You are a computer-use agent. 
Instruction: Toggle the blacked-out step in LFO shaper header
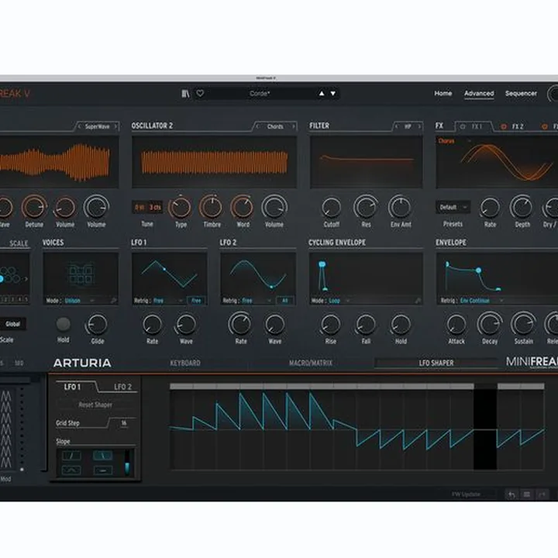click(x=485, y=386)
